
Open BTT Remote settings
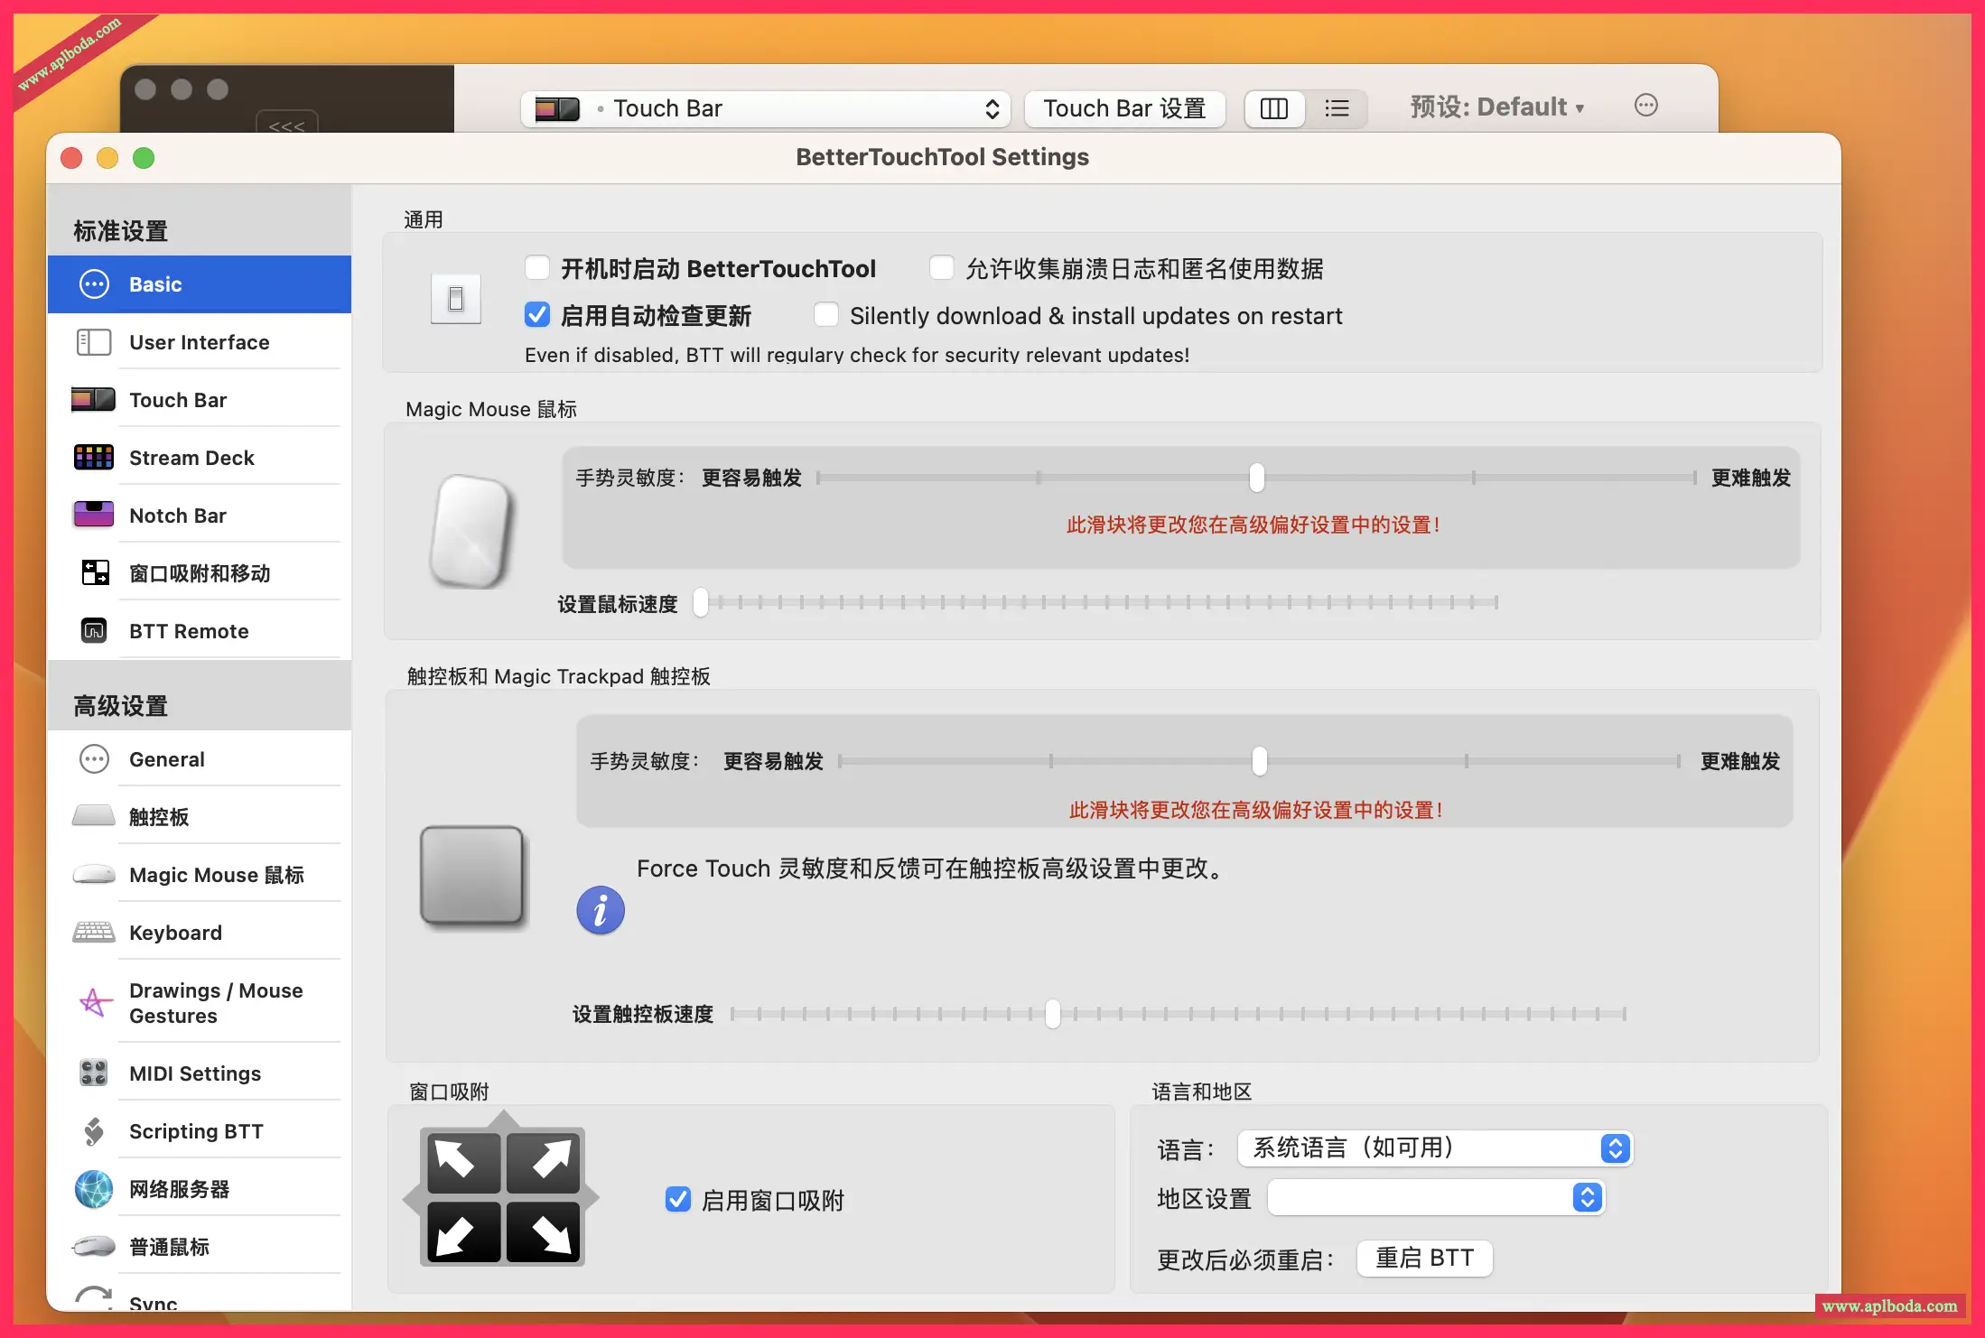pos(199,631)
